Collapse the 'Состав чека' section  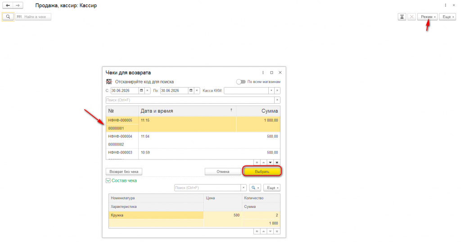click(108, 180)
